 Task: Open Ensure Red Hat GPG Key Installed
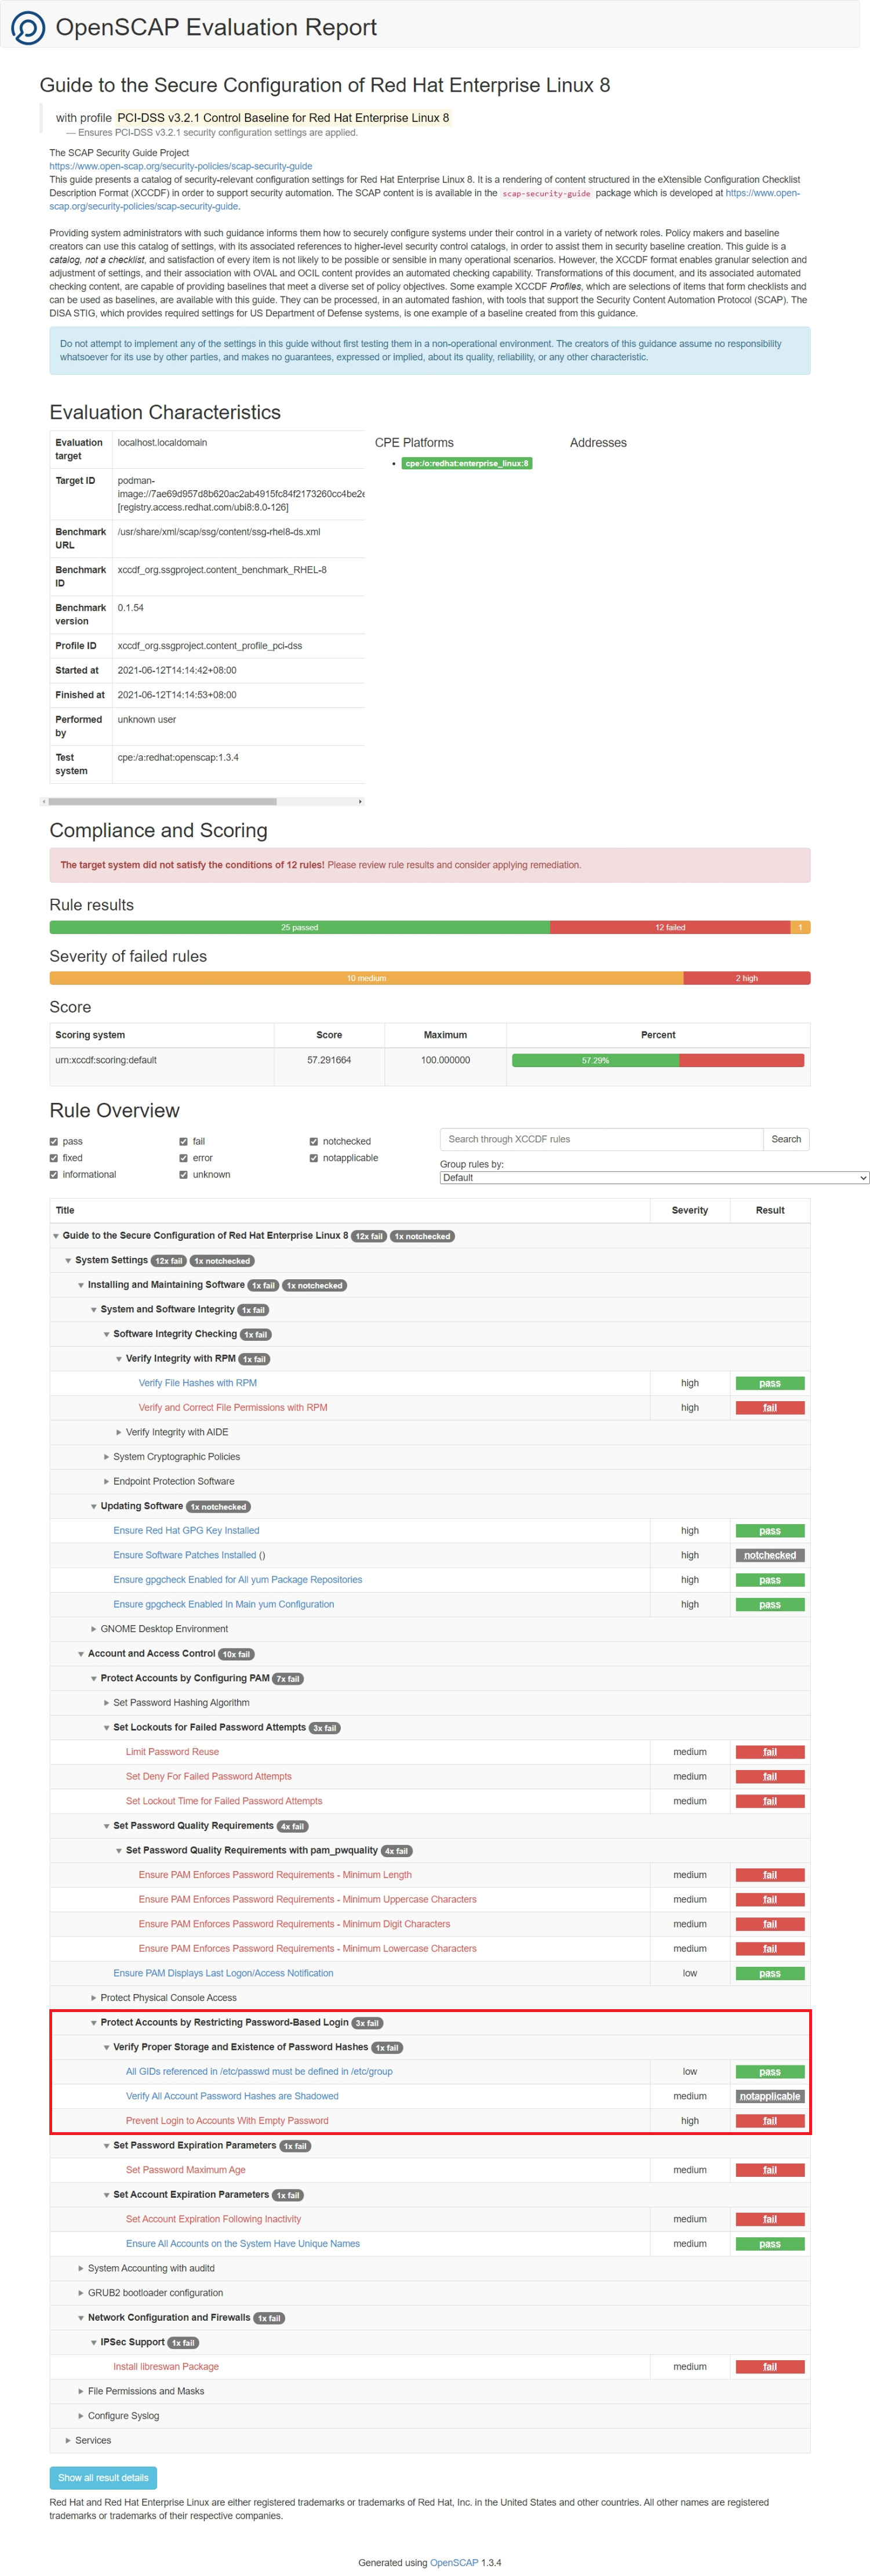(186, 1530)
